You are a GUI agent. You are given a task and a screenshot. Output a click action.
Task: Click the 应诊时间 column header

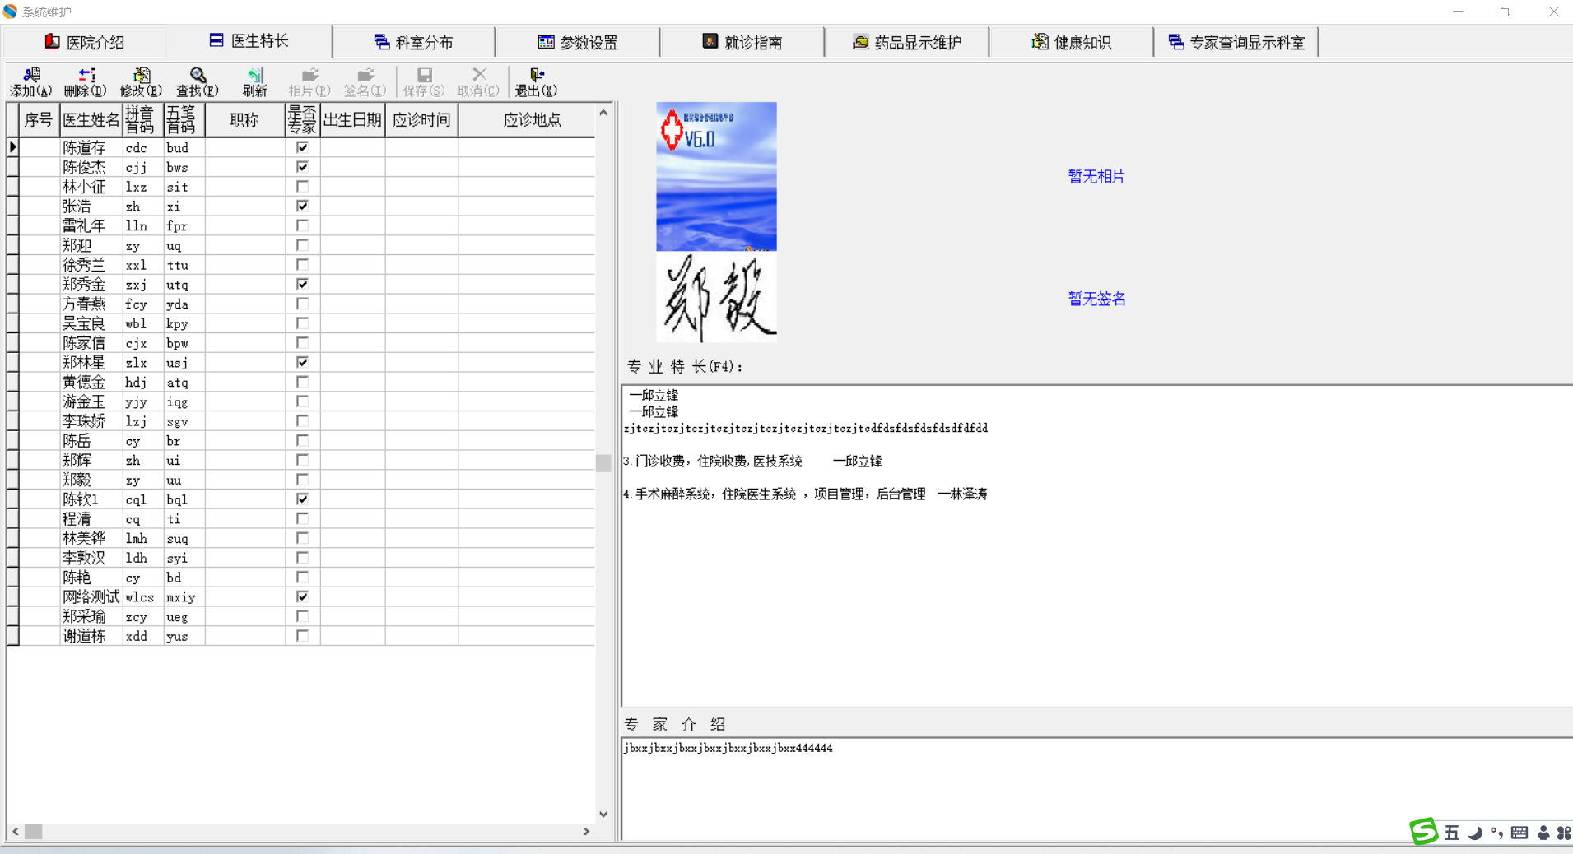point(421,120)
